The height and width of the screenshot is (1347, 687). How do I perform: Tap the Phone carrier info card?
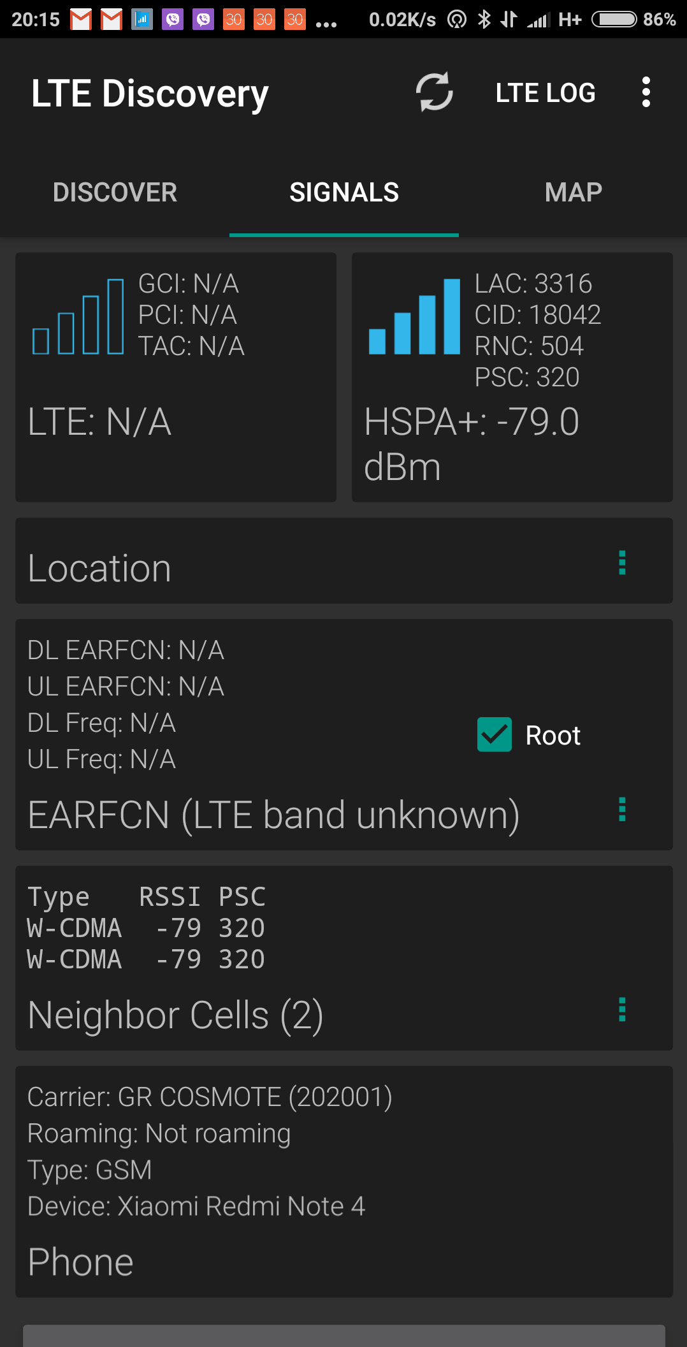pyautogui.click(x=344, y=1181)
